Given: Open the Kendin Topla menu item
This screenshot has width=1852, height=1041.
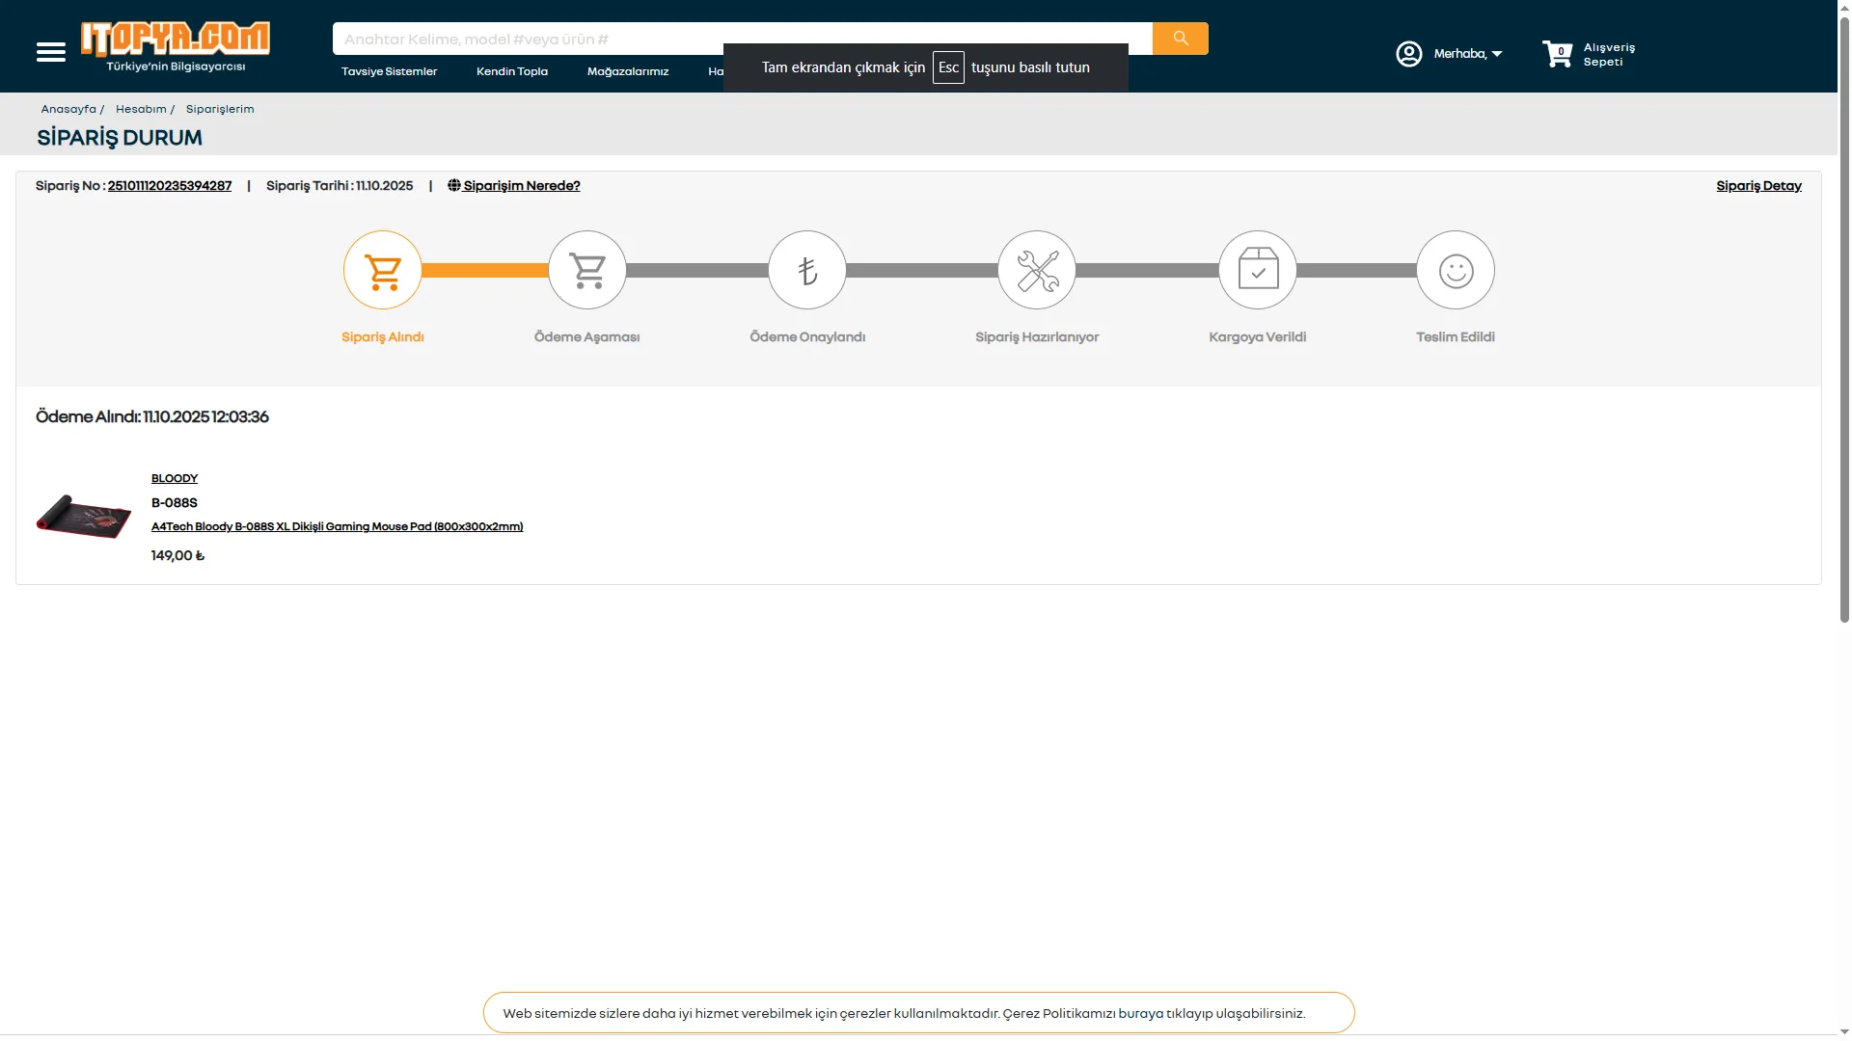Looking at the screenshot, I should pyautogui.click(x=512, y=71).
